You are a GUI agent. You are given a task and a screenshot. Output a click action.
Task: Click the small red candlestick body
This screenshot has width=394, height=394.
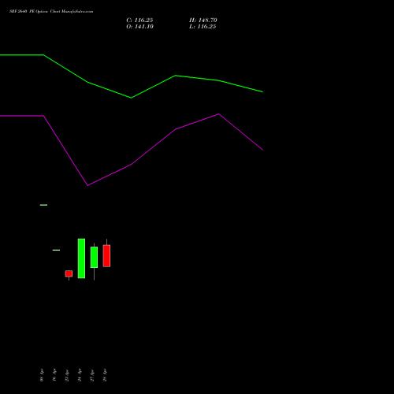[69, 273]
